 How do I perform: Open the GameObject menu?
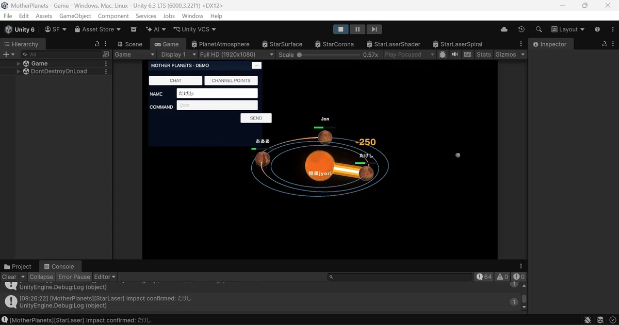[75, 16]
